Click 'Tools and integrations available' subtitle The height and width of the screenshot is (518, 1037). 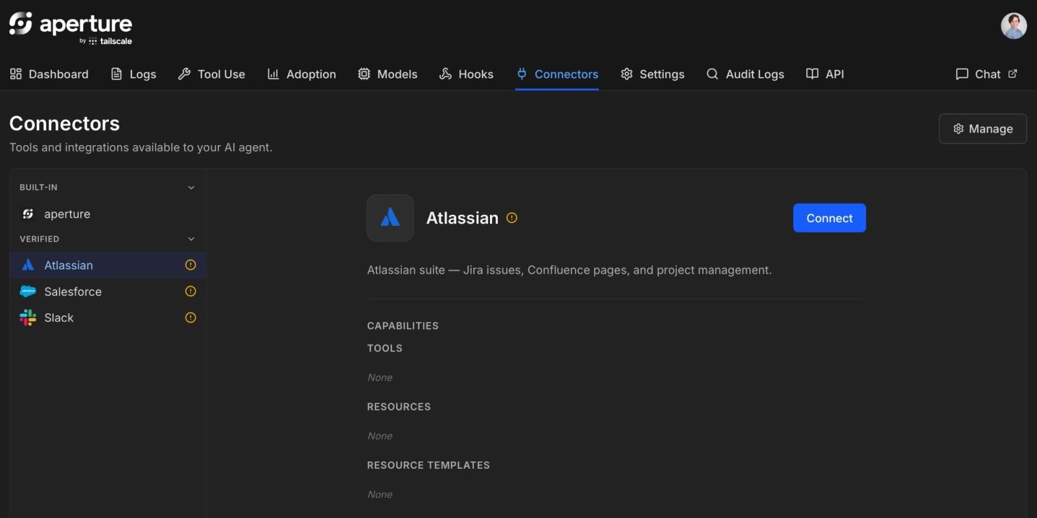141,148
